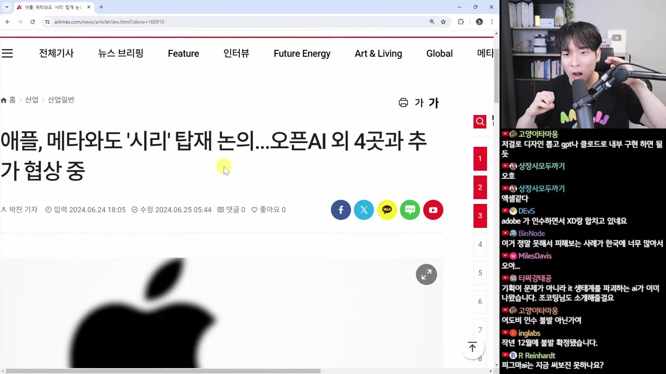The image size is (666, 374).
Task: Click the article headline text
Action: [x=214, y=156]
